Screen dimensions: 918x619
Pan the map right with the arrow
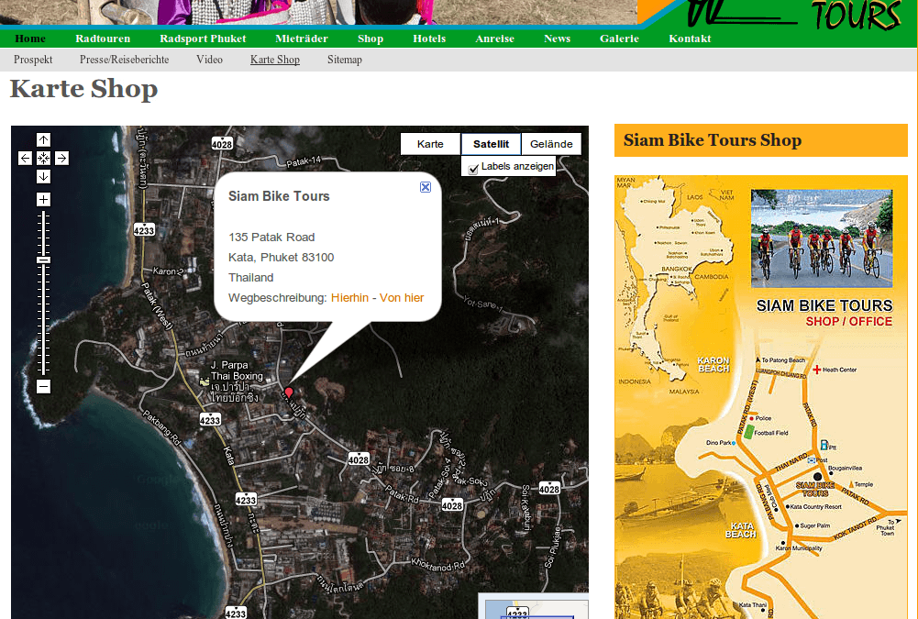click(x=62, y=158)
